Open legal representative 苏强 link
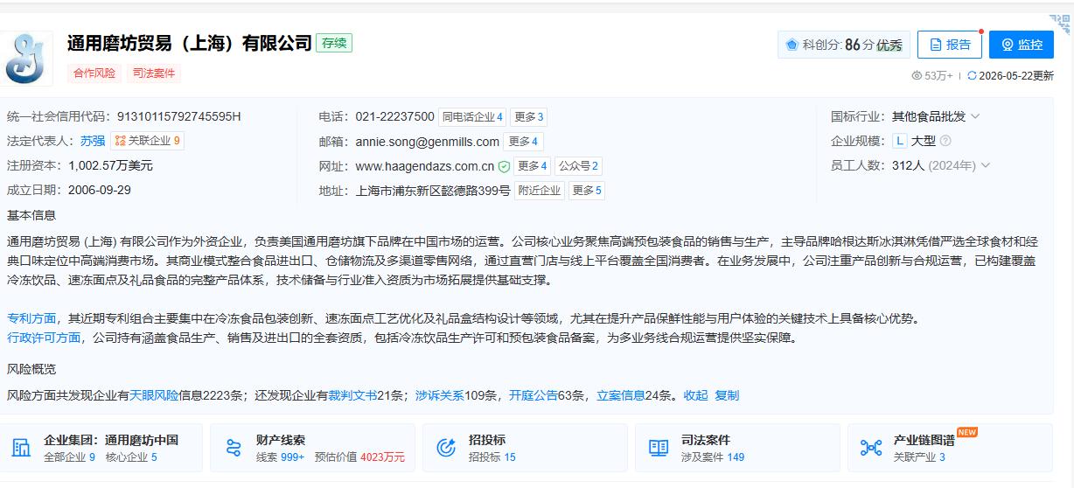Viewport: 1074px width, 488px height. [x=93, y=141]
